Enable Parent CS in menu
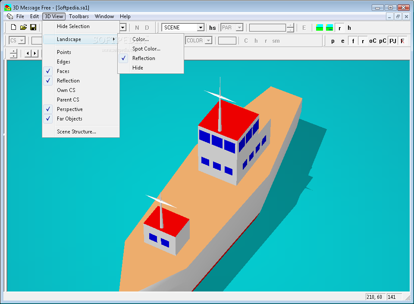Image resolution: width=414 pixels, height=304 pixels. [x=81, y=100]
